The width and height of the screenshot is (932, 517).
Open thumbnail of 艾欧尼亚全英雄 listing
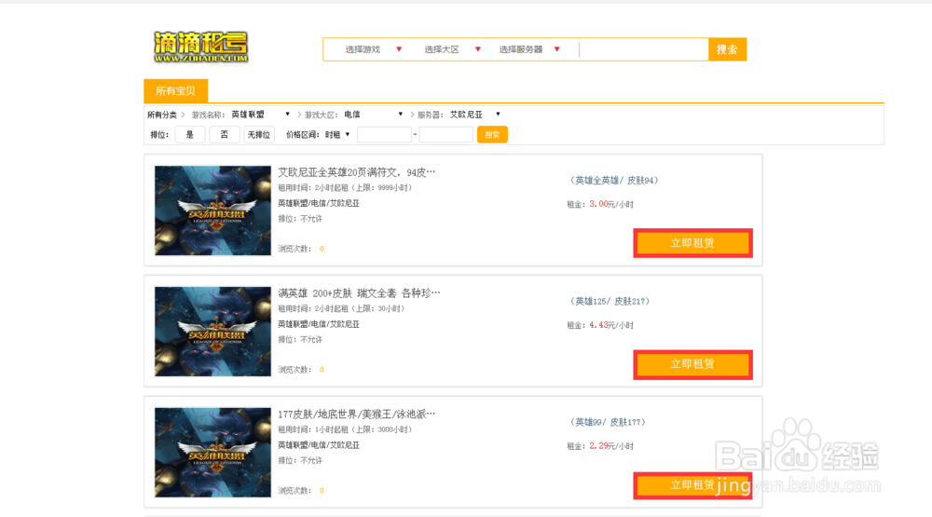point(212,211)
